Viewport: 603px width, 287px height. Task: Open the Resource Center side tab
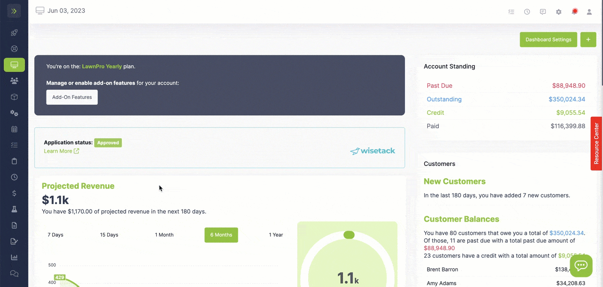pyautogui.click(x=597, y=143)
